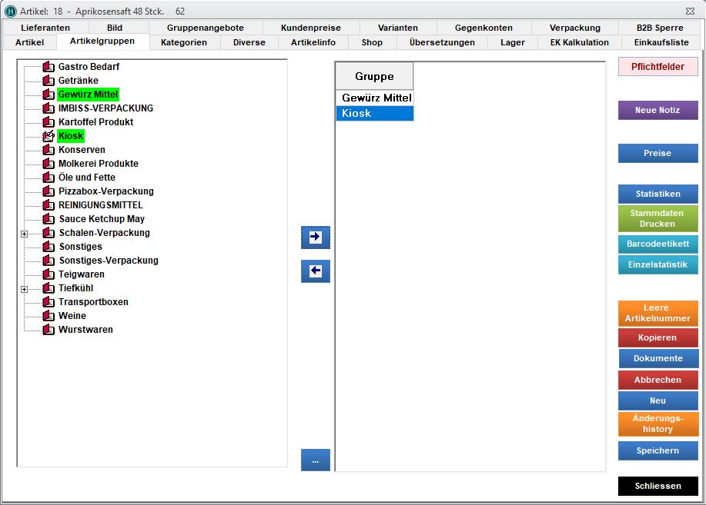The image size is (706, 505).
Task: Select Gewürz Mittel in the Gruppe list
Action: tap(376, 98)
